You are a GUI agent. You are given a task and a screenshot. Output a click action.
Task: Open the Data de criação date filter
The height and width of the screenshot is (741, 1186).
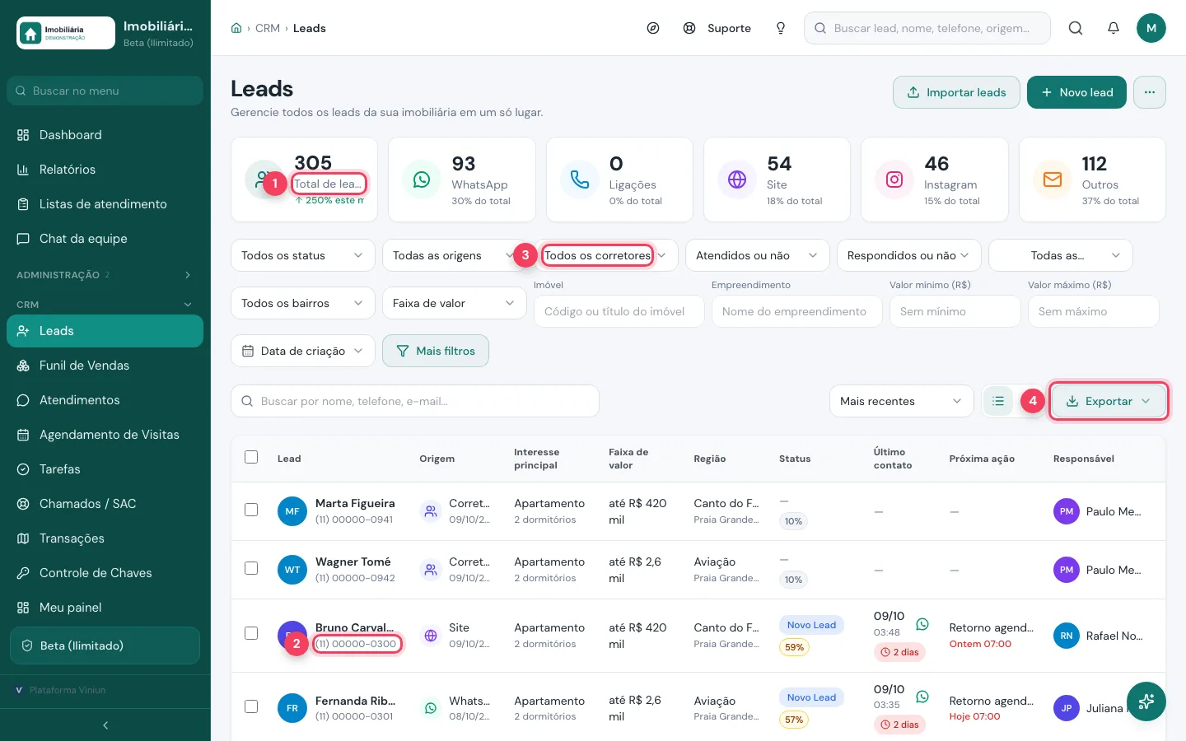tap(303, 351)
